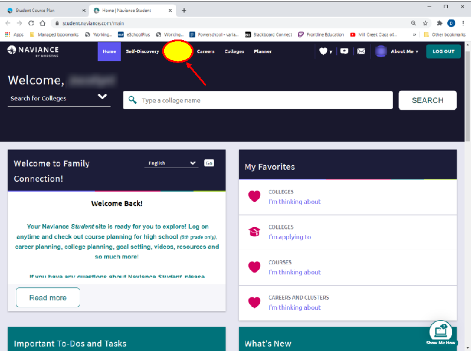Open the Frontline Education bookmark
The image size is (472, 354).
321,35
